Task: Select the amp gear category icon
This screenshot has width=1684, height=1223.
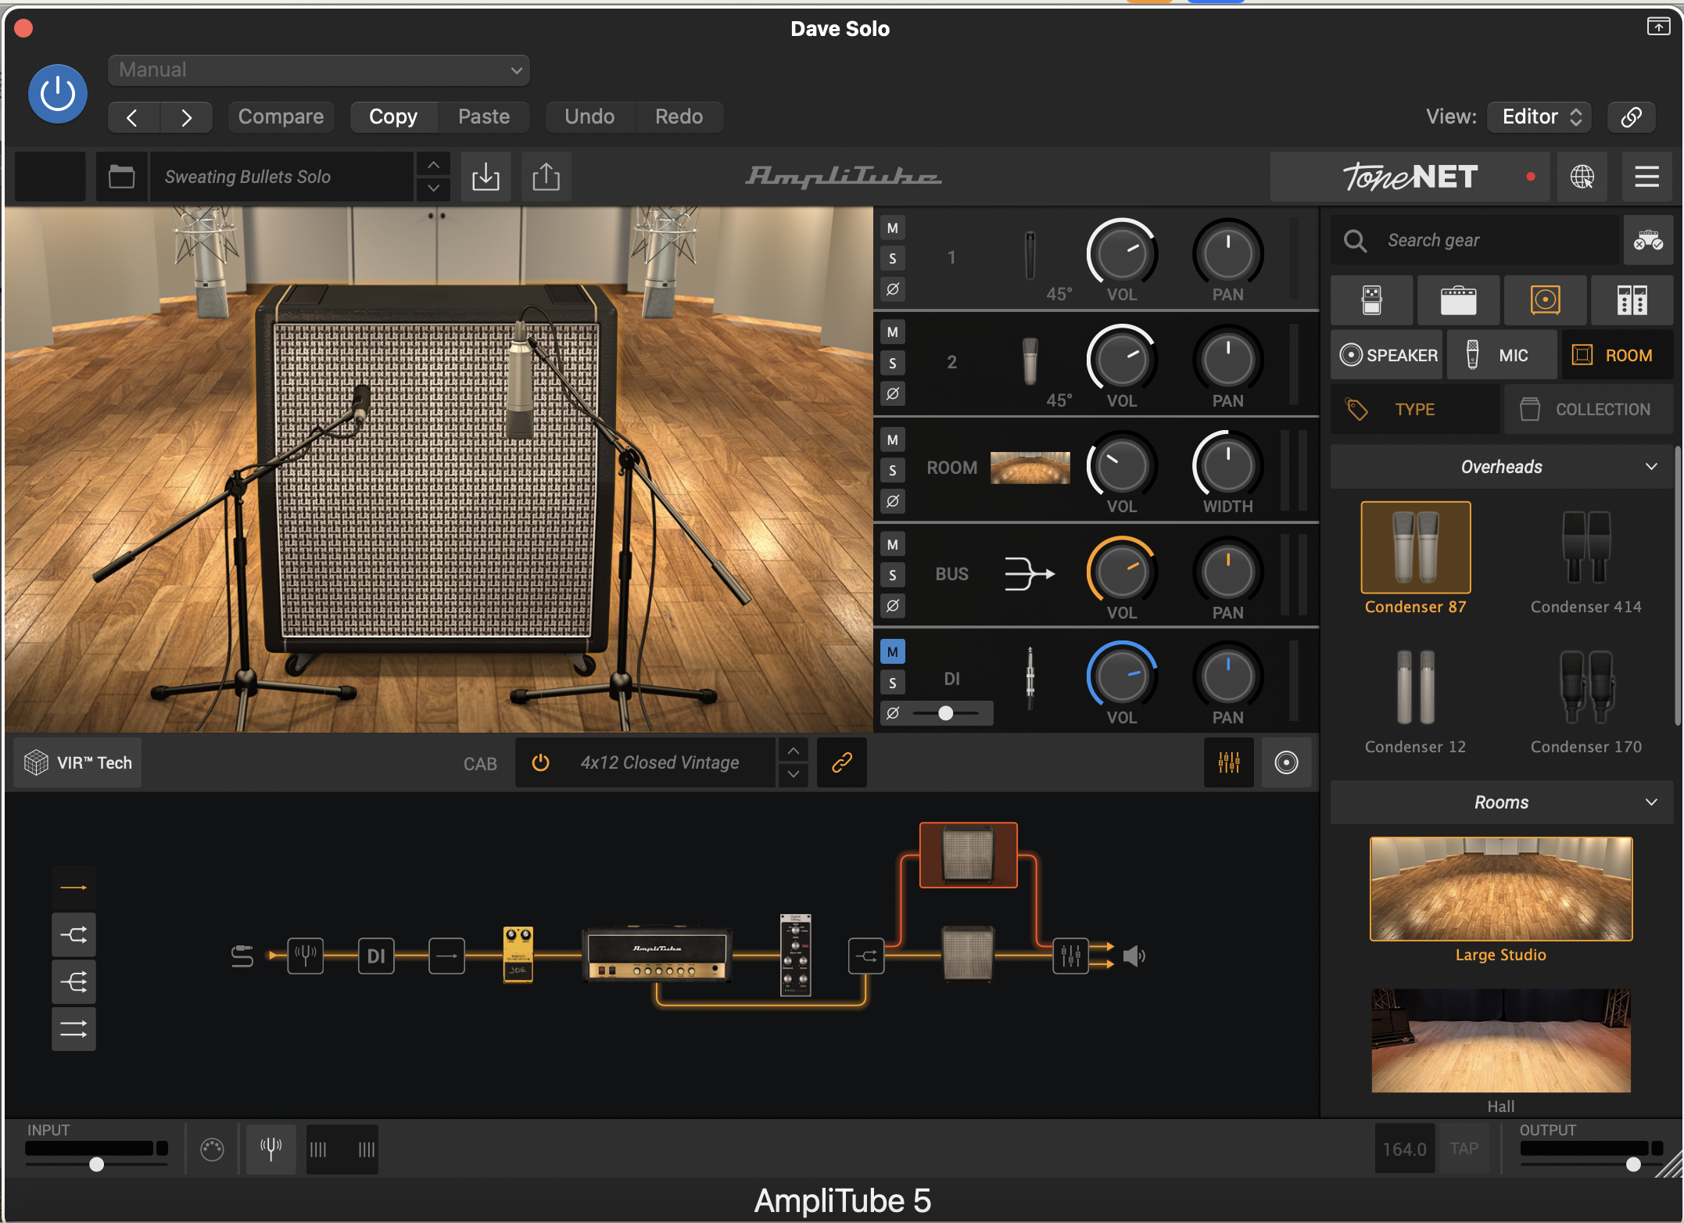Action: click(1458, 300)
